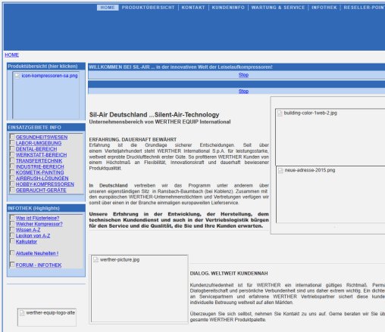Open the 'Lexikon von A-Z' link
The height and width of the screenshot is (332, 385).
[33, 236]
